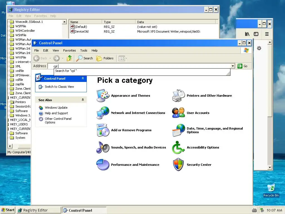Screen dimensions: 285x214
Task: Select Search for "cpl" suggestion
Action: pyautogui.click(x=142, y=71)
